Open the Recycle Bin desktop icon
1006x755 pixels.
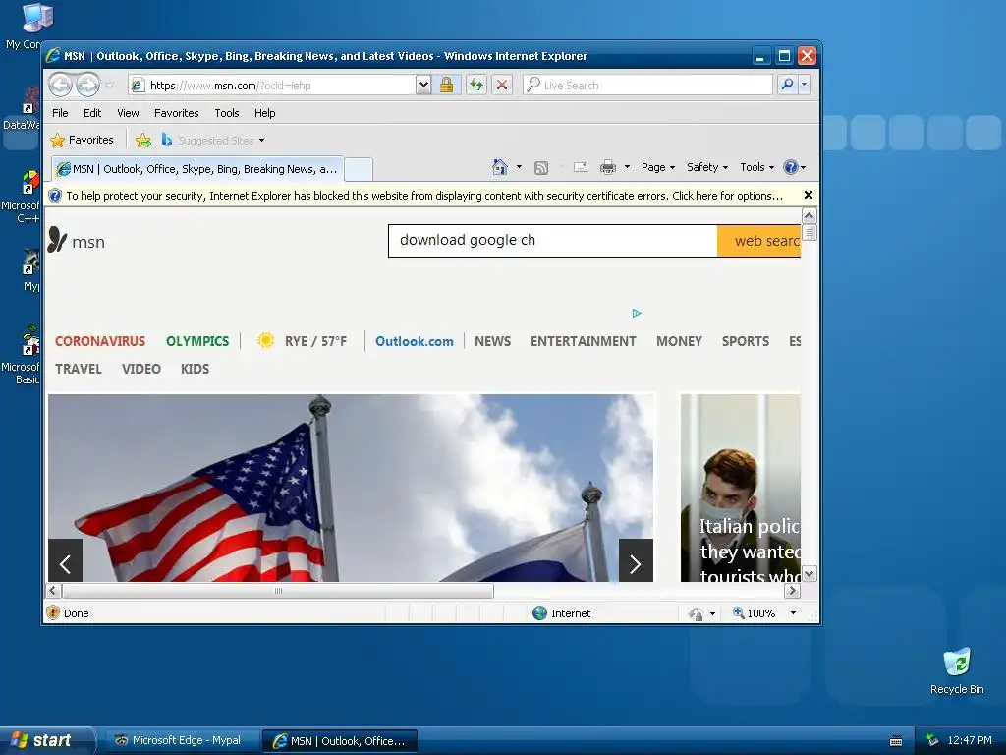click(957, 671)
